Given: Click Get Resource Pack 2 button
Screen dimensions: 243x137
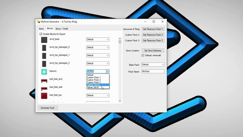Looking at the screenshot, I should pyautogui.click(x=153, y=35).
